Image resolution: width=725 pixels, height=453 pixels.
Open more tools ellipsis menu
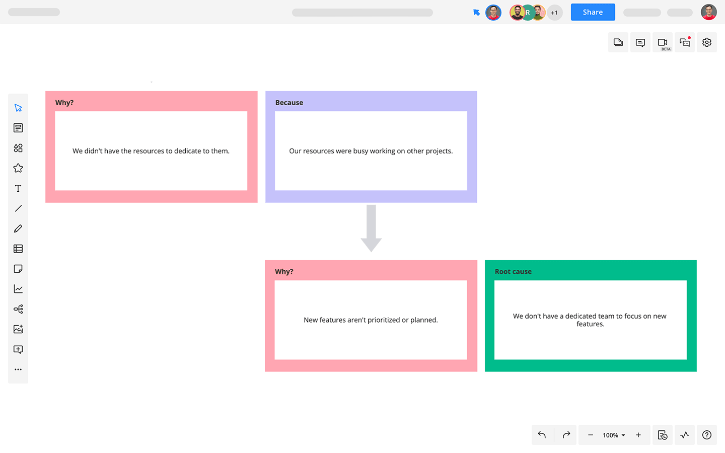pyautogui.click(x=18, y=369)
